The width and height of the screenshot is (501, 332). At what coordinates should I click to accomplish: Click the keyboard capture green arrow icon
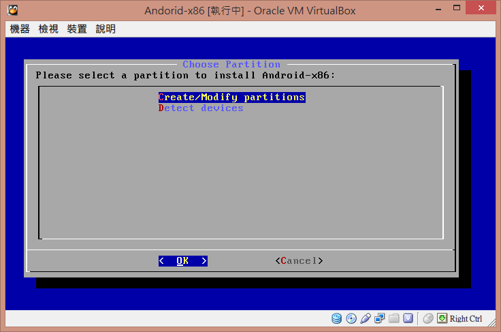pyautogui.click(x=442, y=318)
